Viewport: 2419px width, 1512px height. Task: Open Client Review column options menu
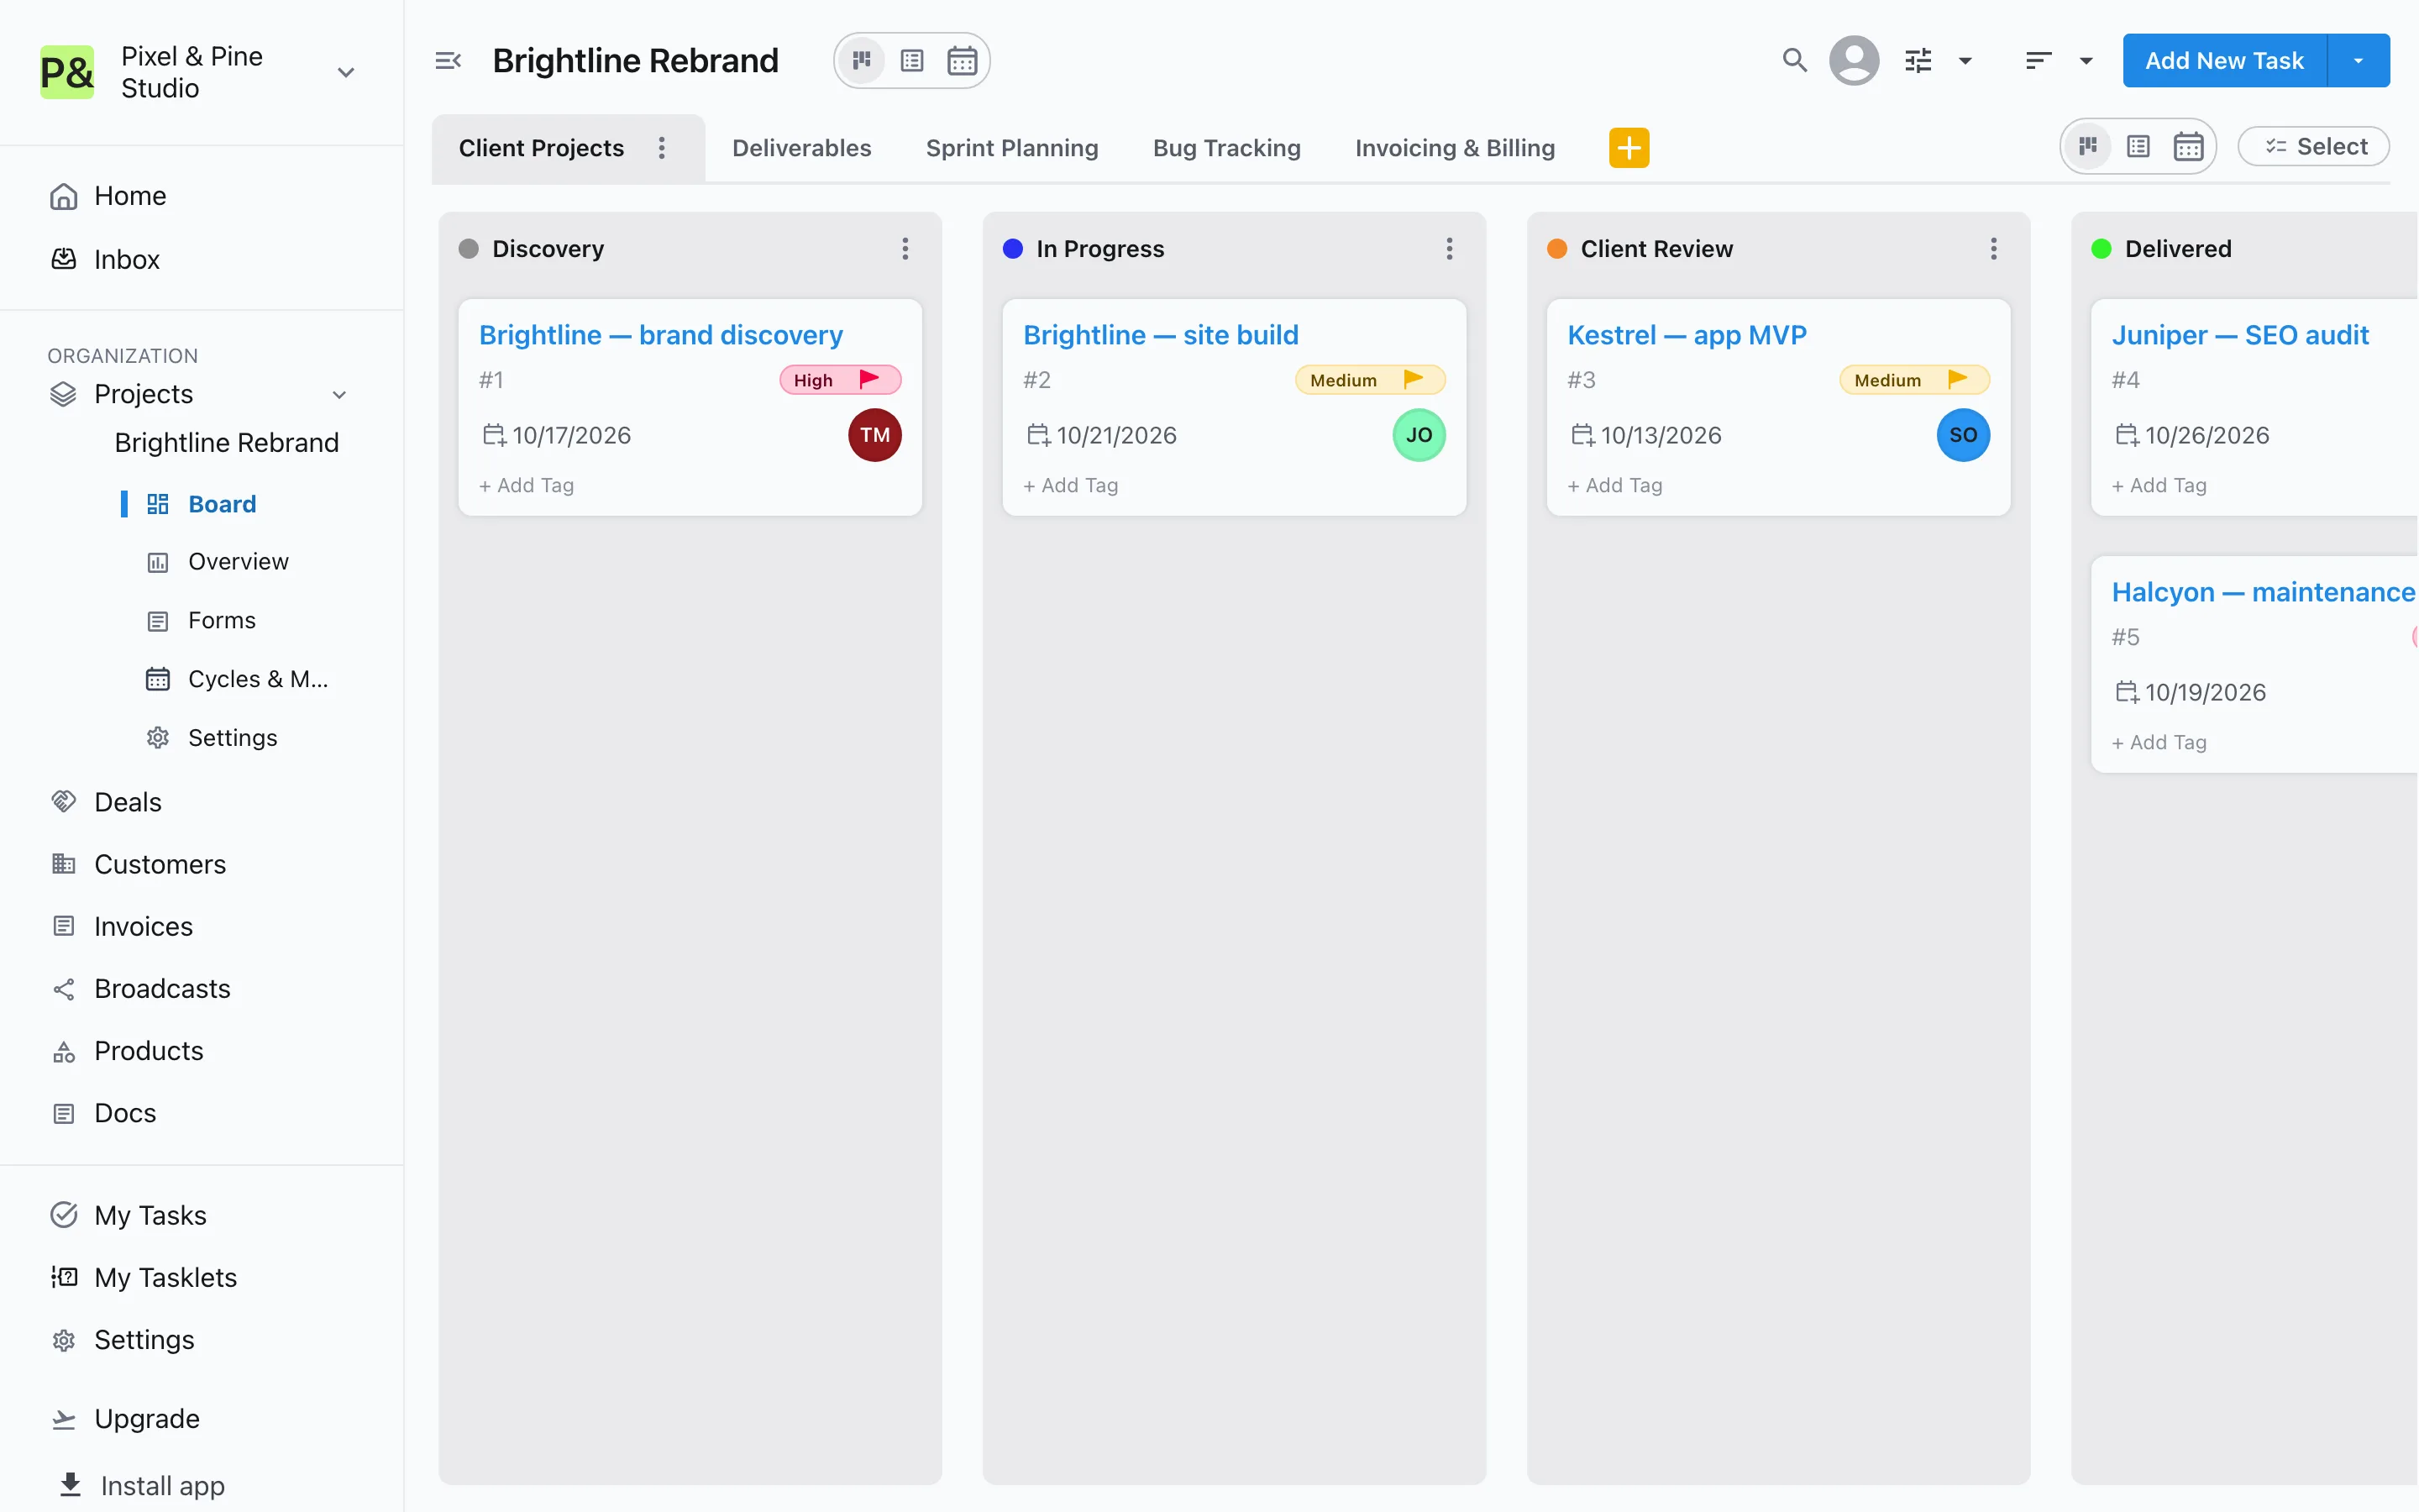(x=1993, y=249)
